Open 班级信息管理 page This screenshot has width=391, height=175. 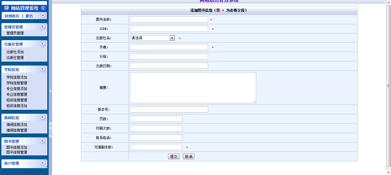17,100
